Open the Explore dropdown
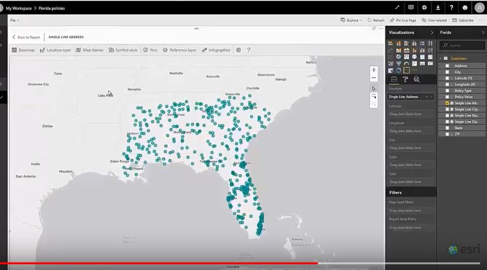 [352, 20]
